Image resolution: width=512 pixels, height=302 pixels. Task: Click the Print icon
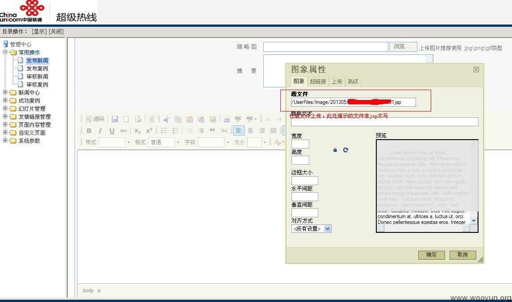coord(227,119)
